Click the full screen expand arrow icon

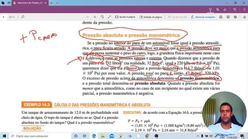tap(109, 17)
